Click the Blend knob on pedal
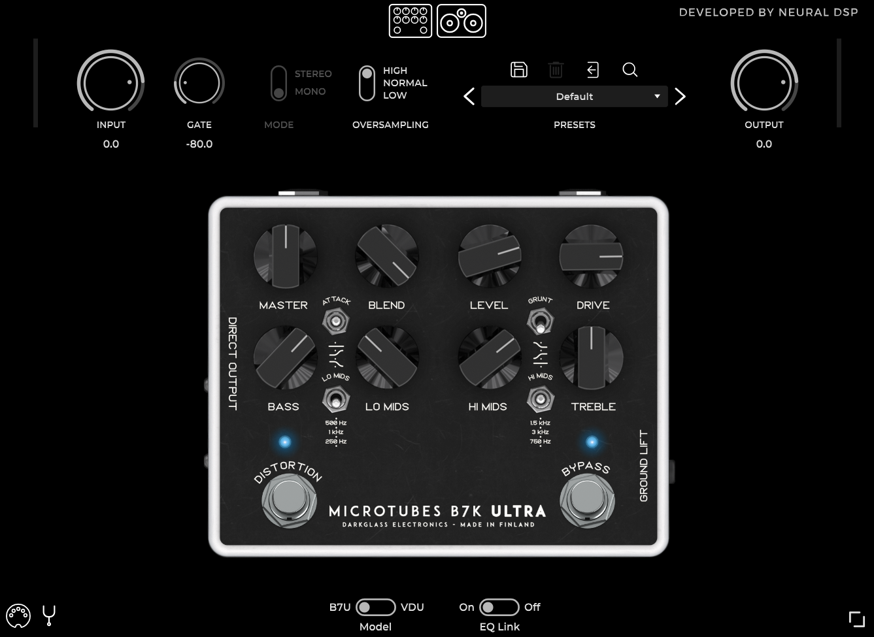 pos(387,257)
